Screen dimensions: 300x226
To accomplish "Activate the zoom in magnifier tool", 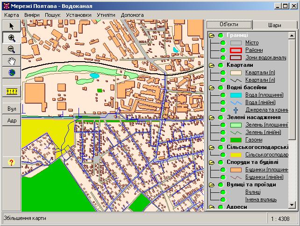I will 11,38.
